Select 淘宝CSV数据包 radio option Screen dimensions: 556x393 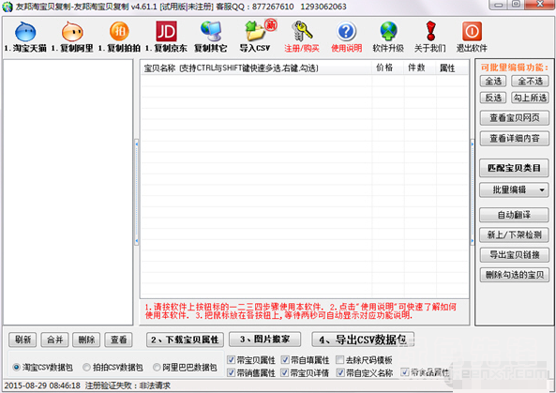pyautogui.click(x=16, y=368)
